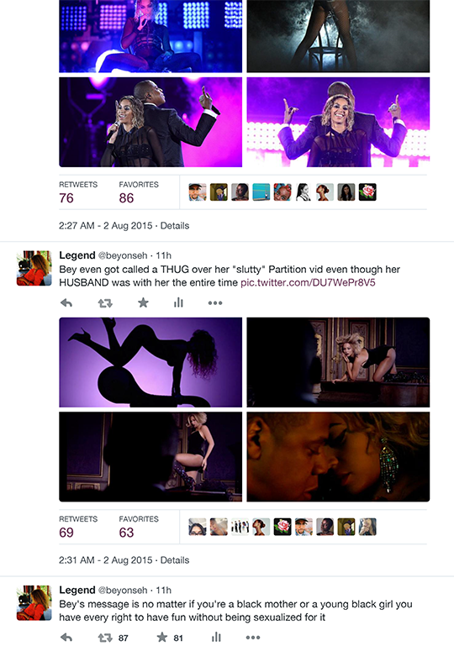454x651 pixels.
Task: Open @beyonseh profile from Partition tweet
Action: click(x=123, y=255)
